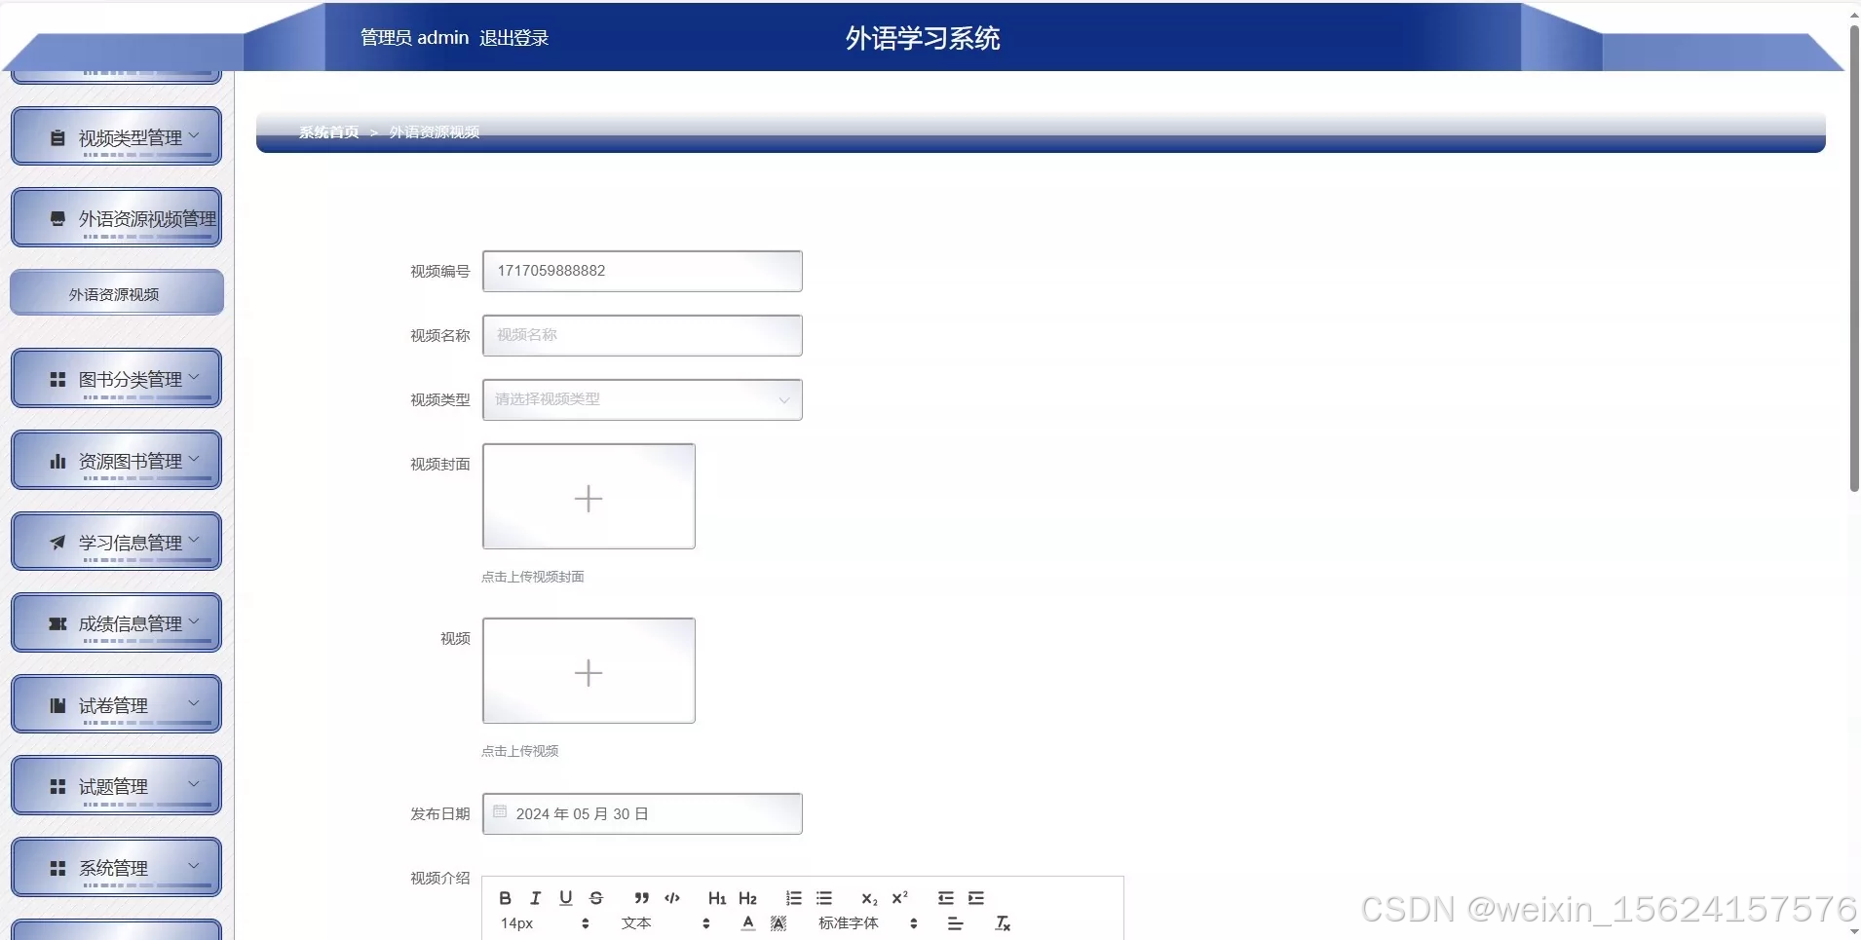Image resolution: width=1861 pixels, height=940 pixels.
Task: Insert an unordered bullet list
Action: click(824, 898)
